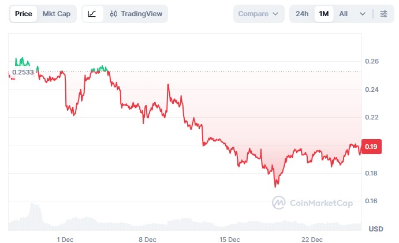Click the Compare chevron arrow
The height and width of the screenshot is (243, 399).
point(275,14)
